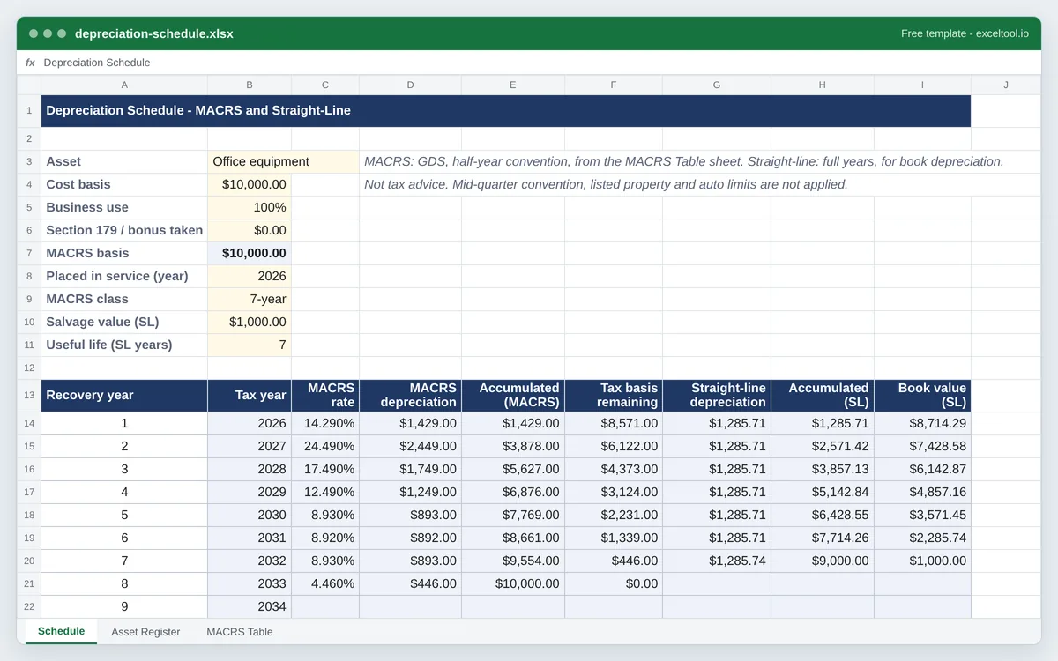Click the Not tax advice note text
The height and width of the screenshot is (661, 1058).
(606, 184)
